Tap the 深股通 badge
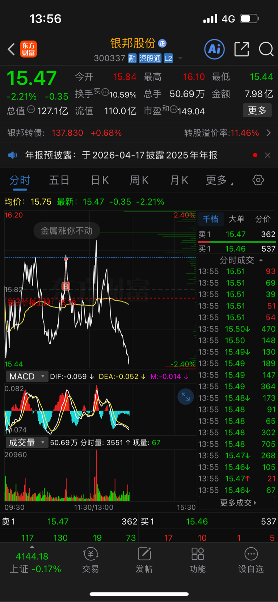 (150, 58)
